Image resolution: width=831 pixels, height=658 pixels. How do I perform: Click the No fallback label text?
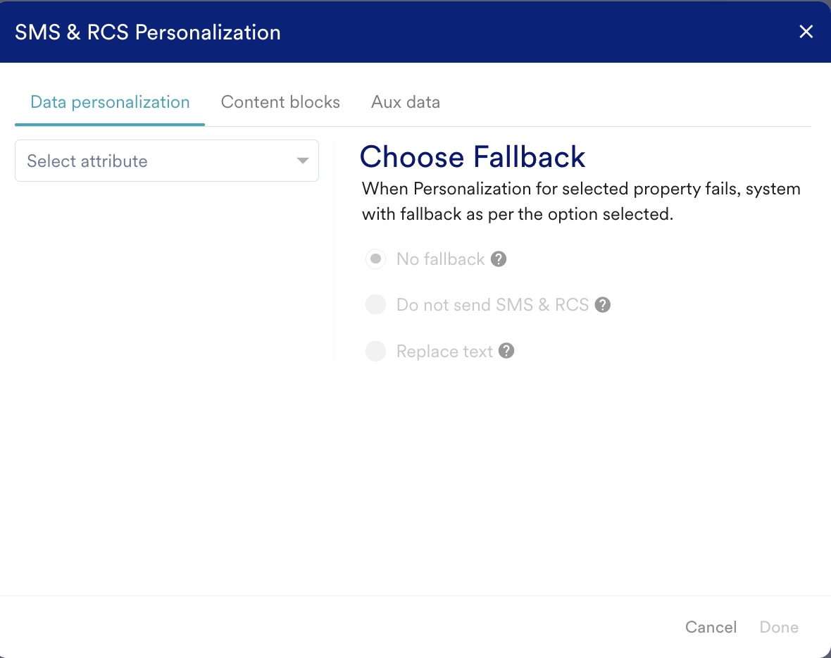click(x=440, y=259)
